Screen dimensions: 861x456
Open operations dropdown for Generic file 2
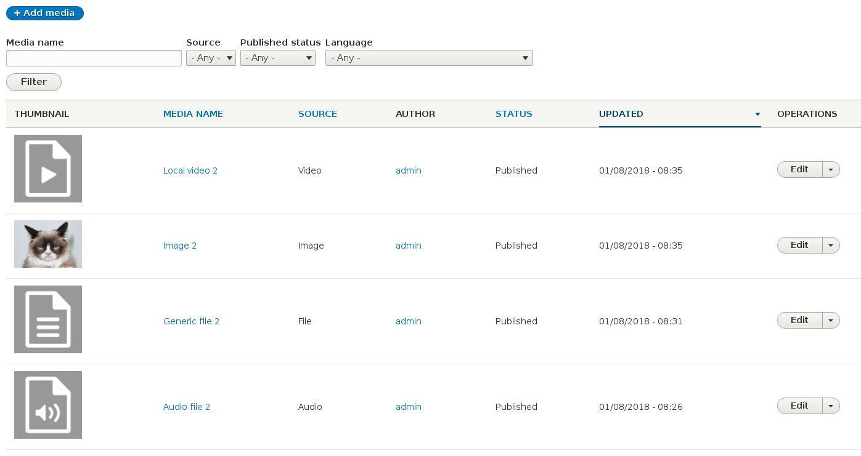[831, 321]
